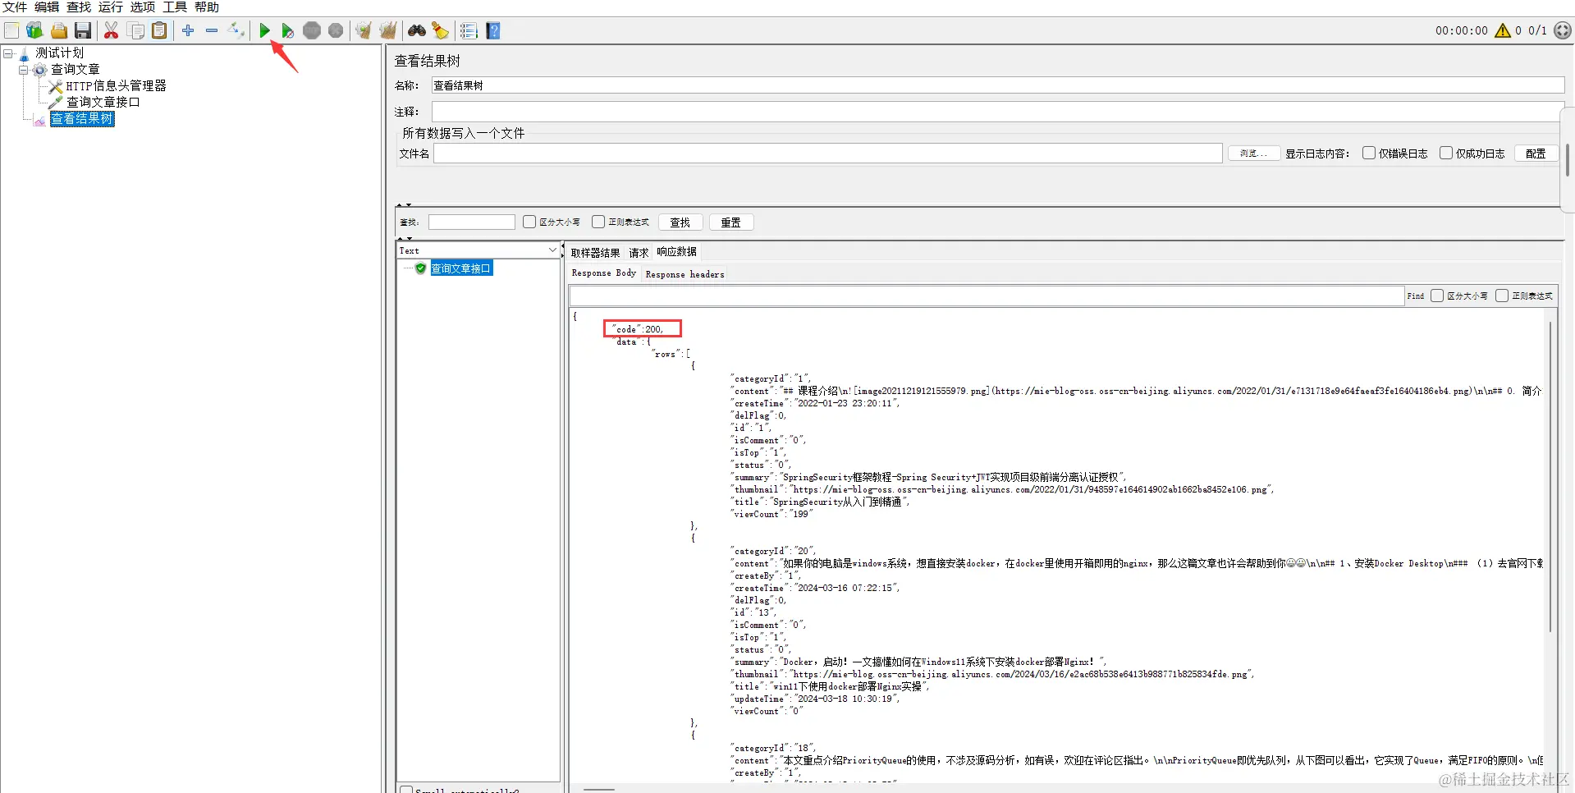This screenshot has width=1575, height=793.
Task: Click the blue minus Collapse All icon
Action: tap(212, 31)
